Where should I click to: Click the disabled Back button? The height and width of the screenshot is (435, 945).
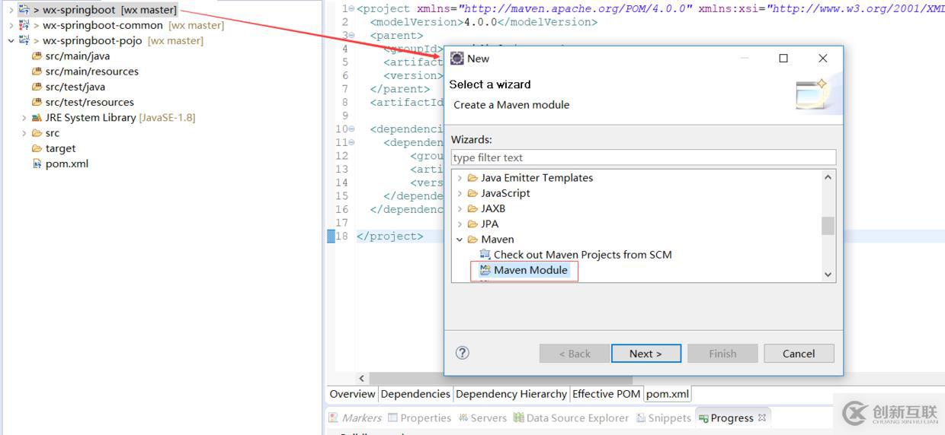click(574, 354)
